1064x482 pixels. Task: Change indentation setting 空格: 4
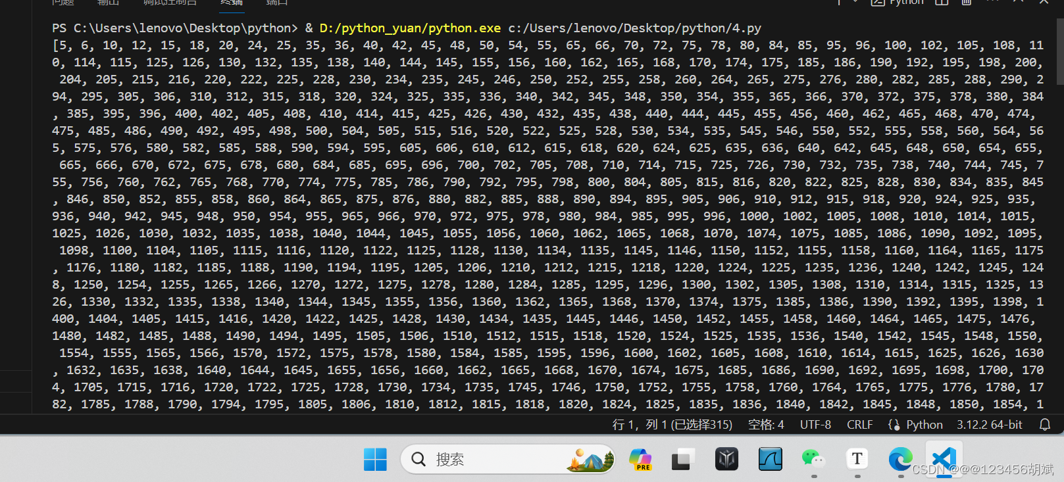coord(766,425)
